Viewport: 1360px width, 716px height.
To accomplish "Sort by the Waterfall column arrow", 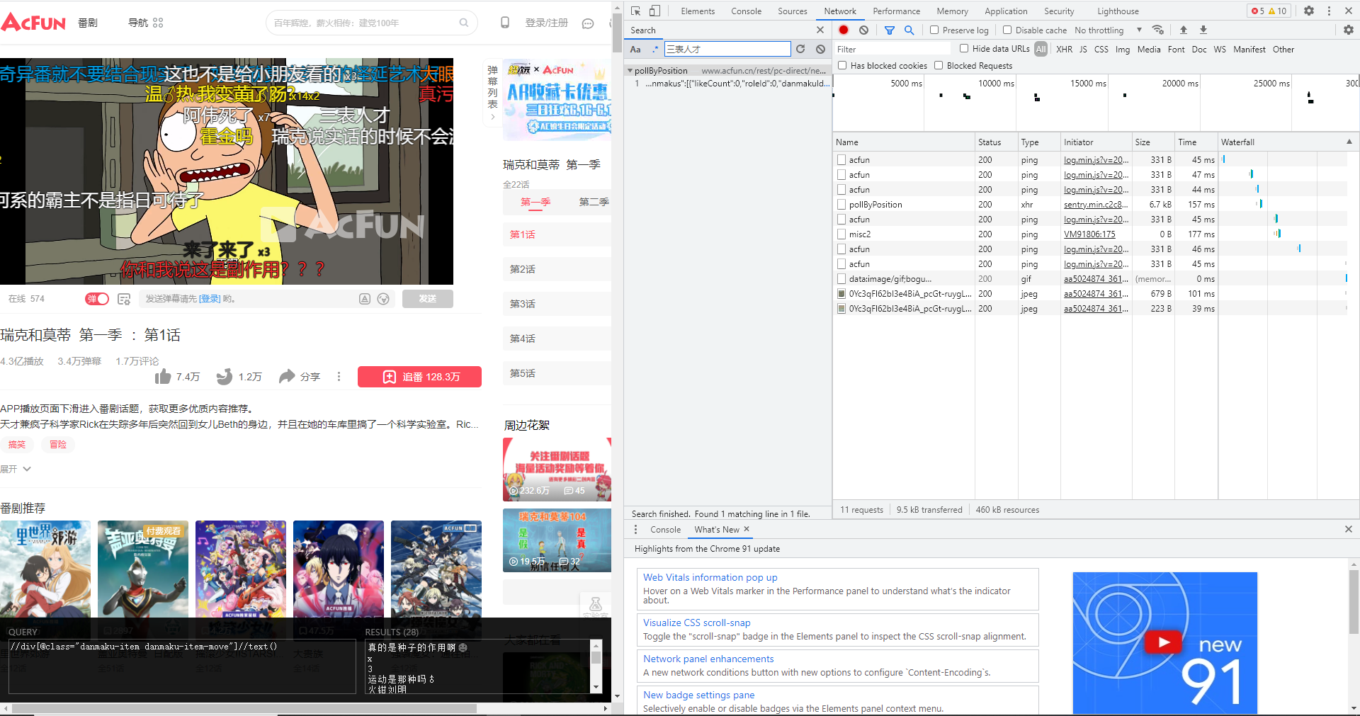I will tap(1349, 142).
